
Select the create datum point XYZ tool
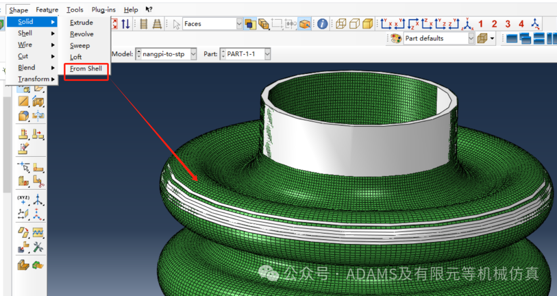point(23,200)
